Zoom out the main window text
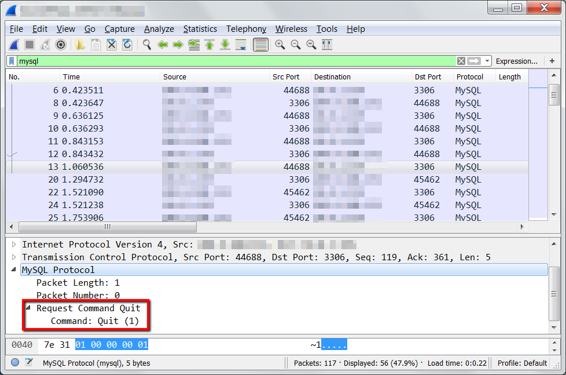The width and height of the screenshot is (566, 375). click(x=296, y=45)
